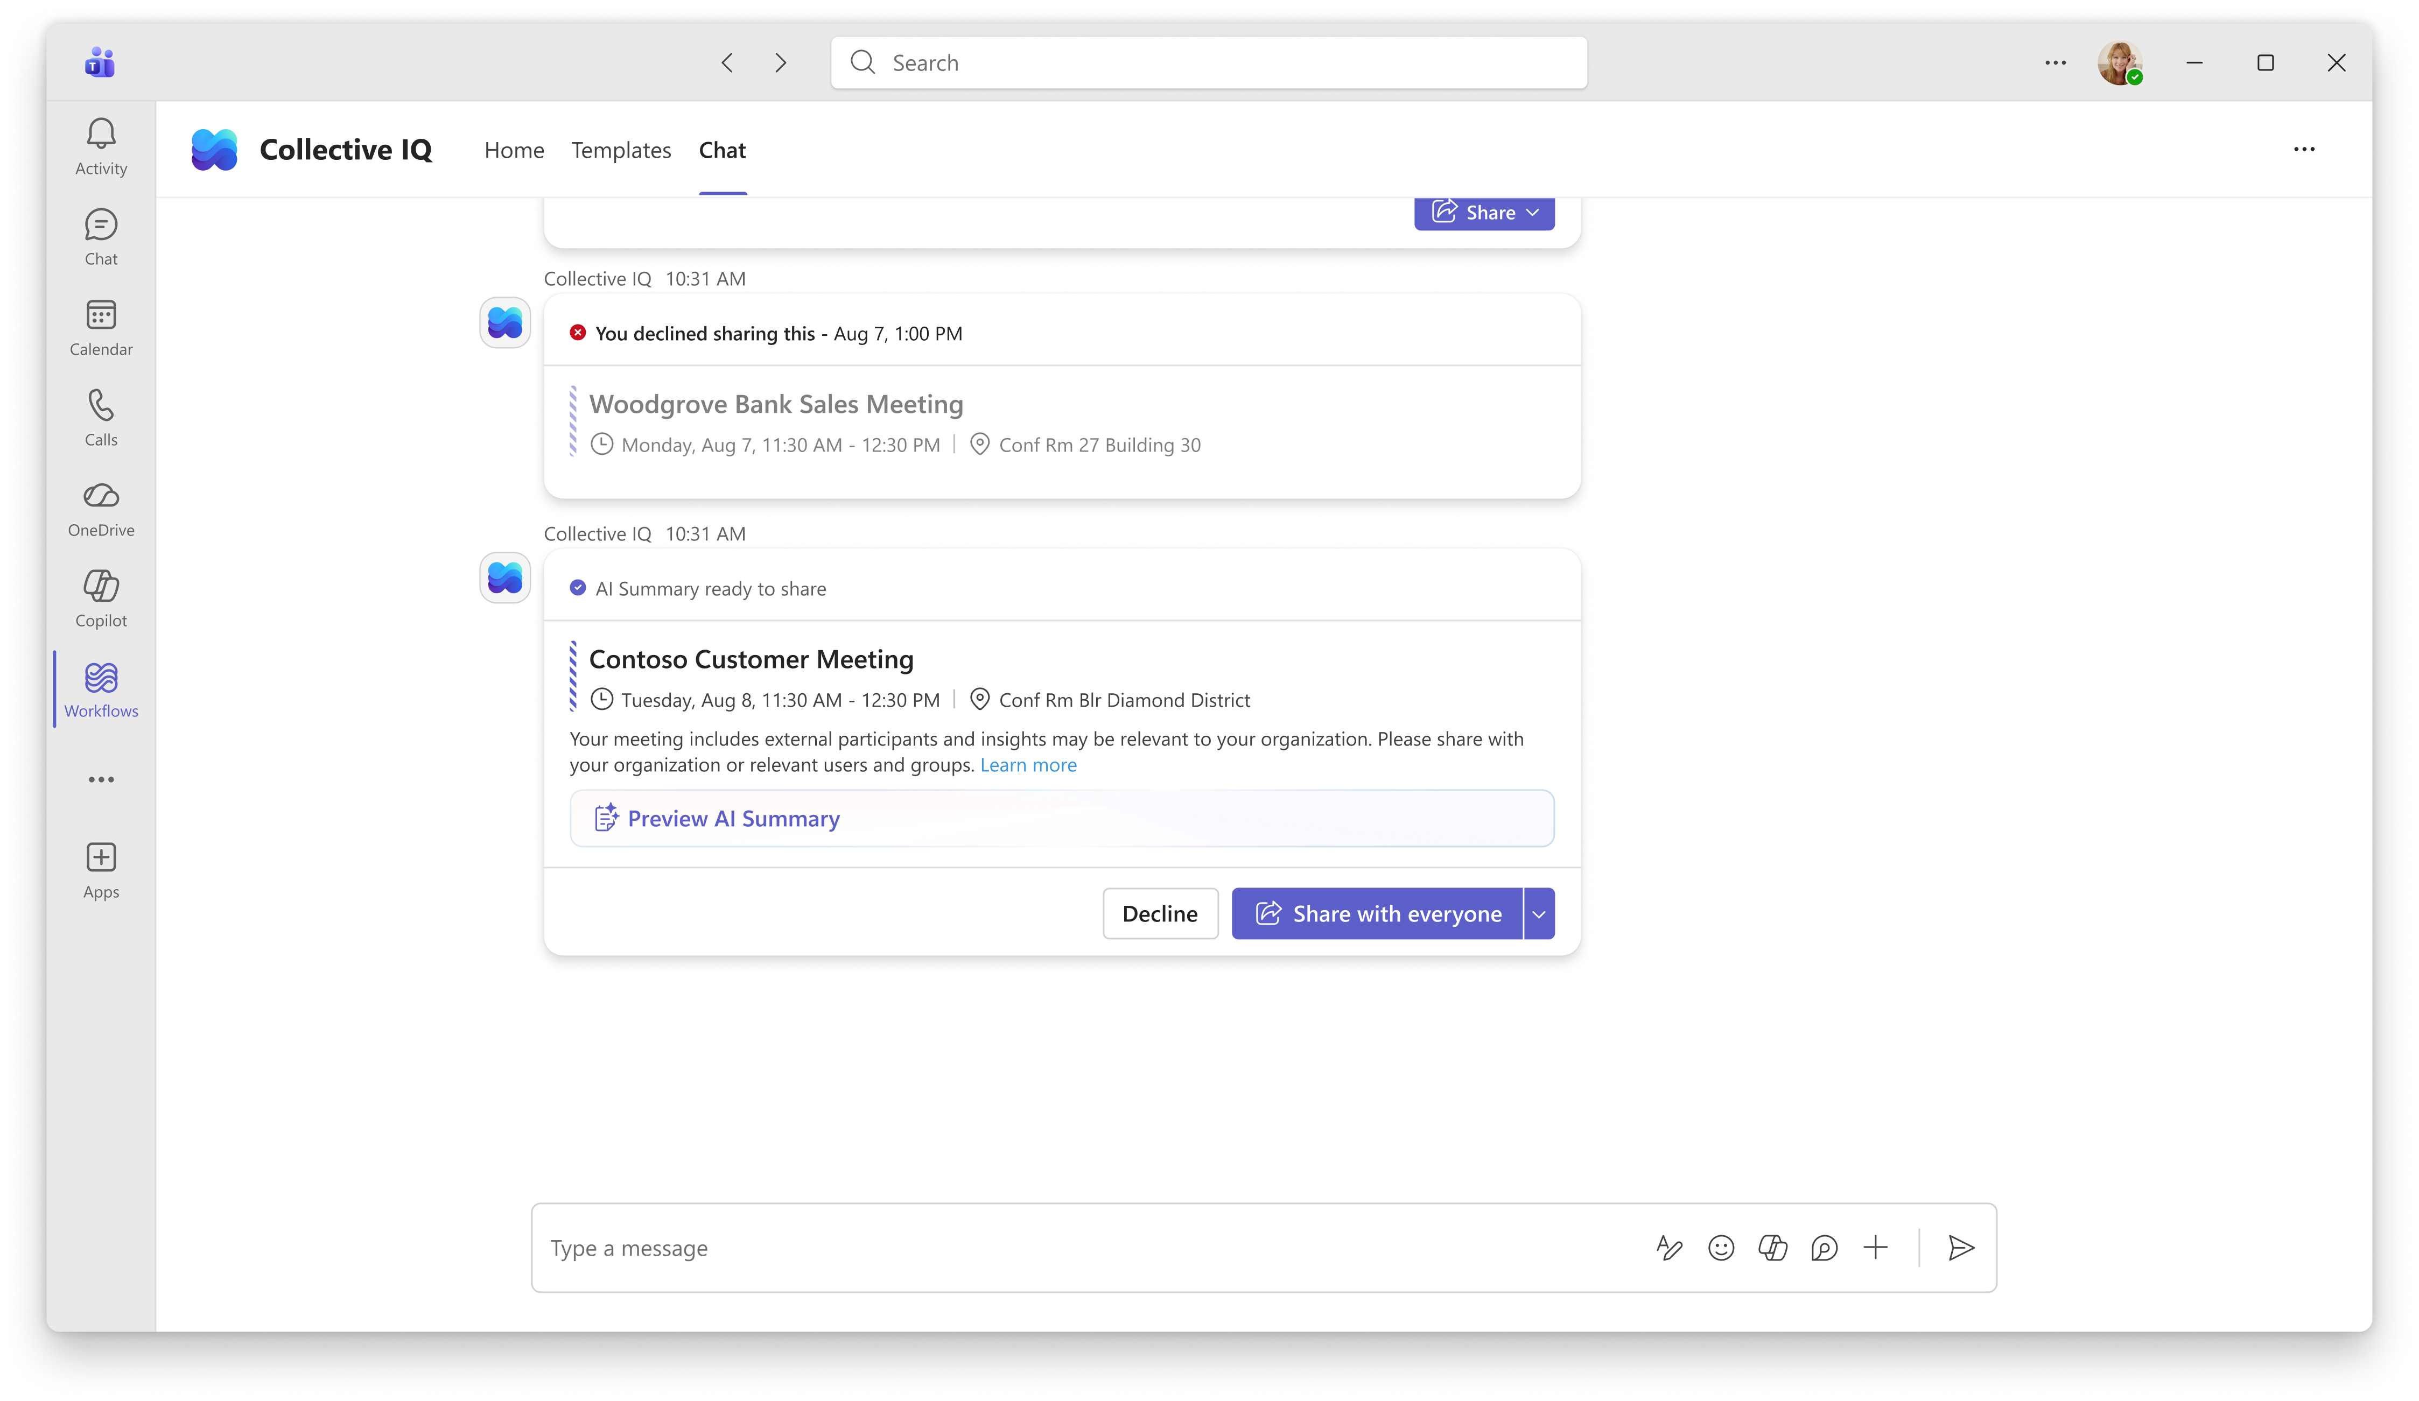2419x1401 pixels.
Task: Launch Copilot from the sidebar
Action: [101, 599]
